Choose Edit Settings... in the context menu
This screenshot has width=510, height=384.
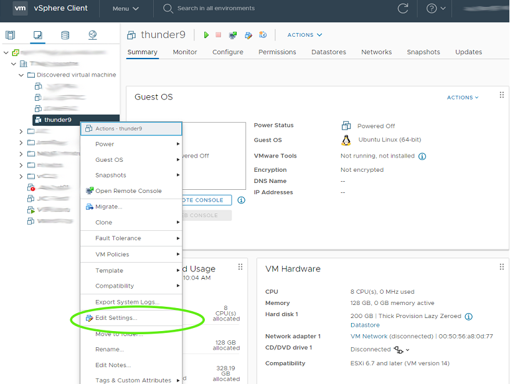click(131, 318)
